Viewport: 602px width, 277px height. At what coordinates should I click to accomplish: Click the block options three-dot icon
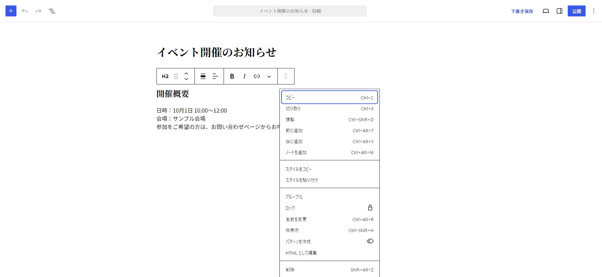pos(286,76)
